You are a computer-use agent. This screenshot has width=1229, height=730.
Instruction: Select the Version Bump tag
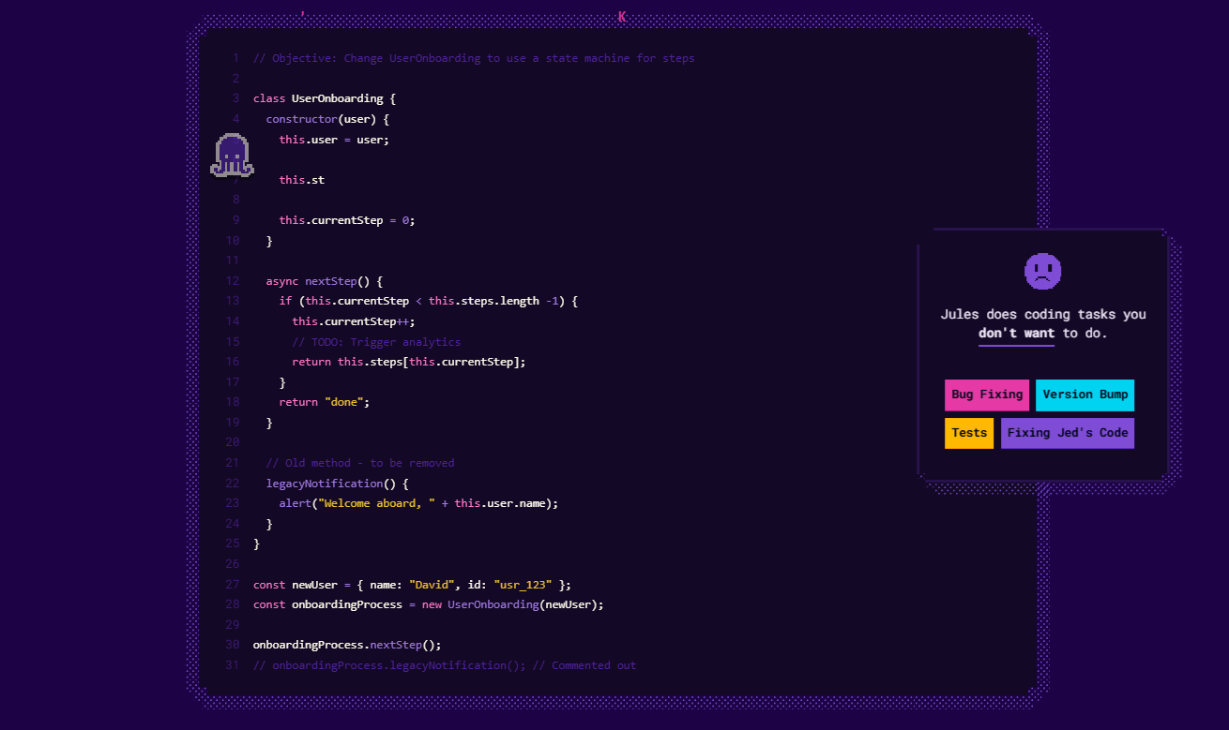[1085, 395]
